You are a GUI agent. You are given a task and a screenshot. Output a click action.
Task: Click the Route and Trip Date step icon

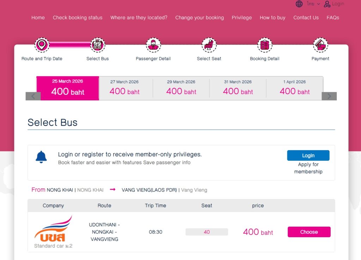click(x=42, y=45)
